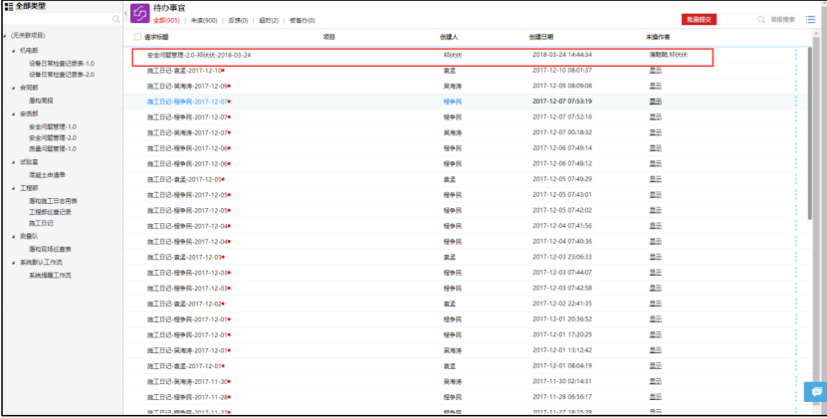Select 系统提醒工作流 in the tree

(50, 276)
